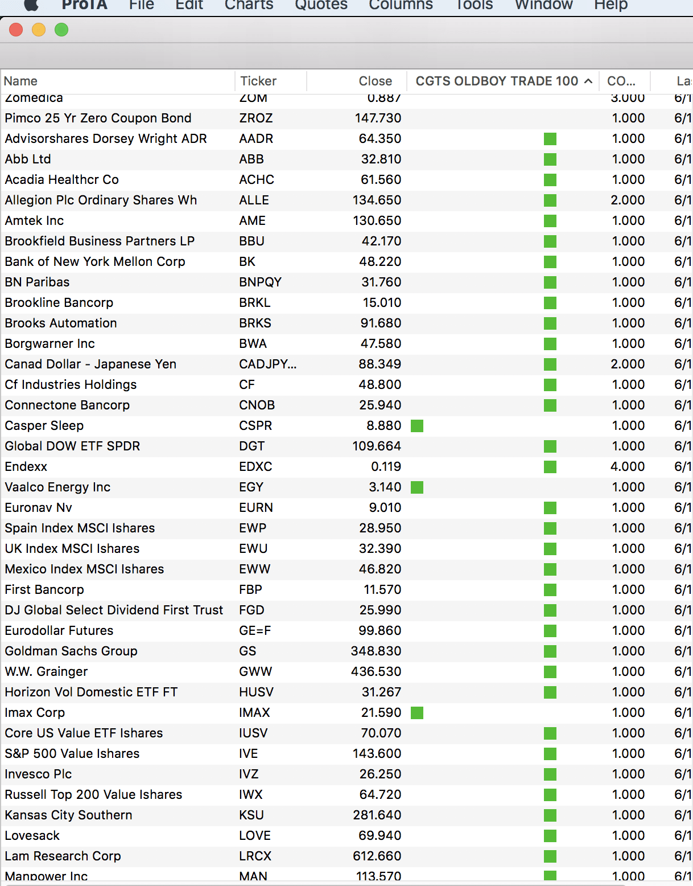The height and width of the screenshot is (886, 693).
Task: Reverse the sort-order arrow on CGTS column
Action: 588,81
